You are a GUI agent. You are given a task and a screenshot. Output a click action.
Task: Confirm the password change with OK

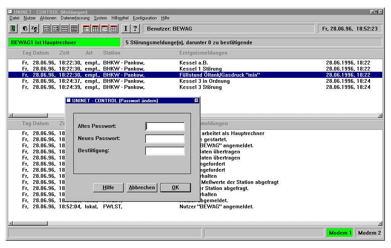click(x=176, y=187)
